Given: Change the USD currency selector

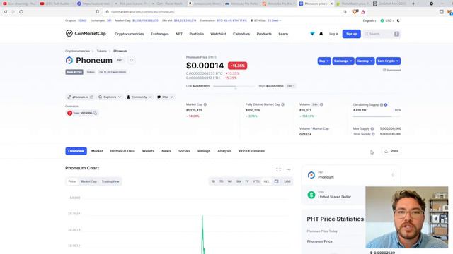Looking at the screenshot, I should pyautogui.click(x=387, y=20).
